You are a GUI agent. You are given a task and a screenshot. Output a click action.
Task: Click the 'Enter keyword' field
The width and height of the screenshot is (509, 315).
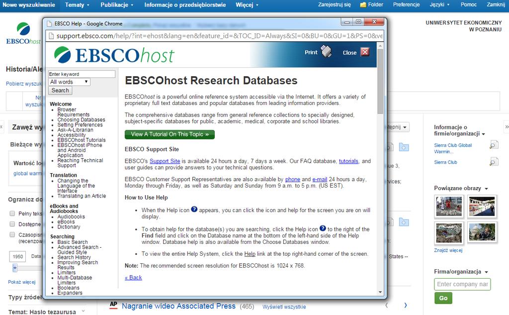coord(82,74)
